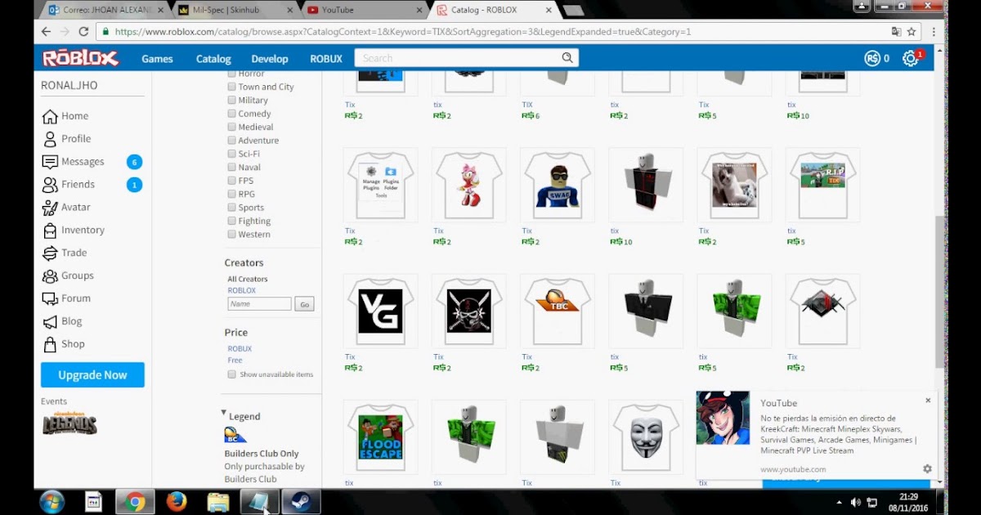
Task: Close the YouTube notification popup
Action: (928, 401)
